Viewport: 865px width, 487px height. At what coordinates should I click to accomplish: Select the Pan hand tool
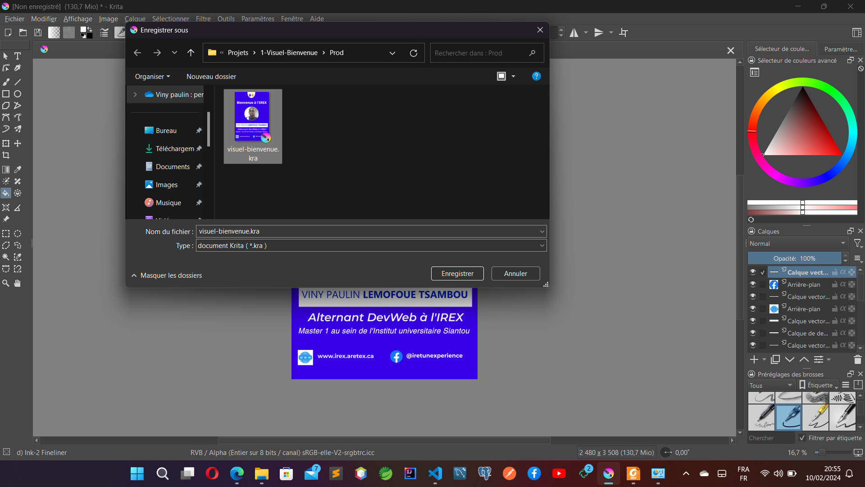18,283
